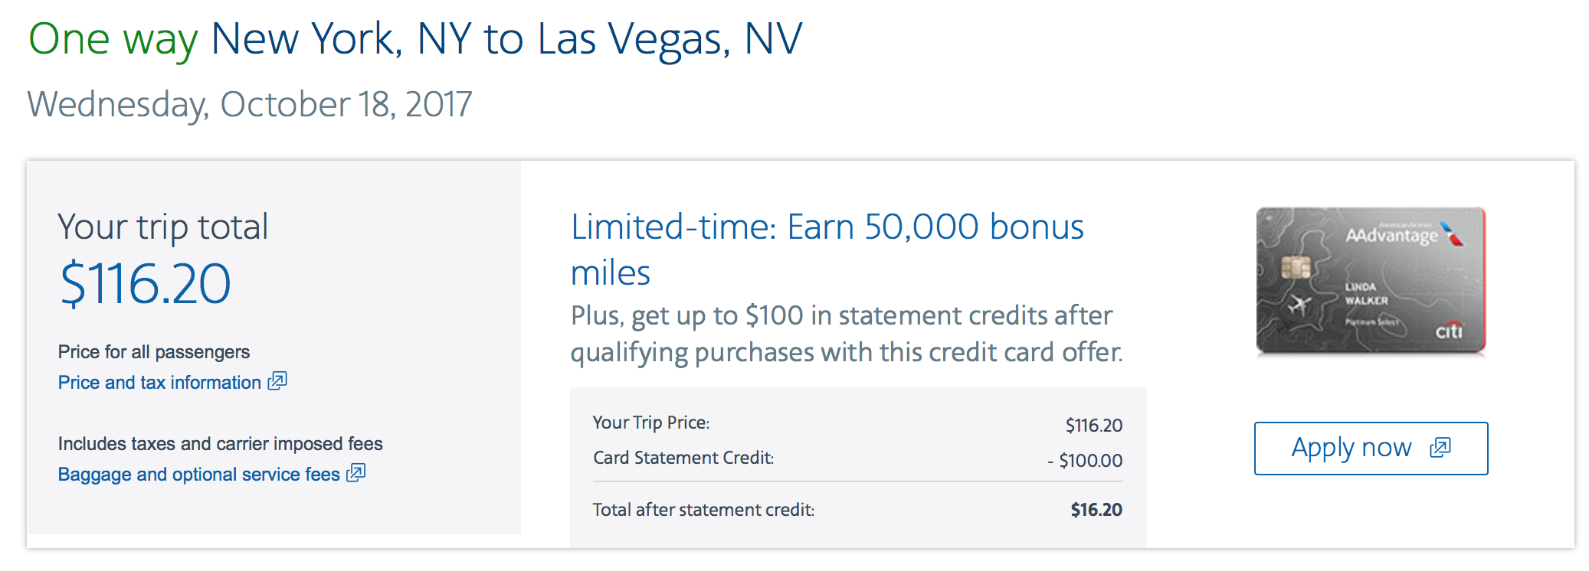Image resolution: width=1589 pixels, height=571 pixels.
Task: Click the $16.20 total after statement credit
Action: pos(1096,510)
